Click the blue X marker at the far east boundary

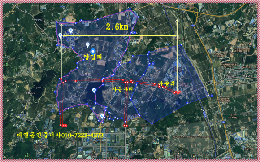pos(212,96)
